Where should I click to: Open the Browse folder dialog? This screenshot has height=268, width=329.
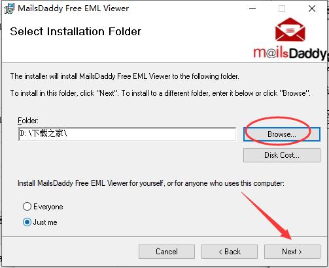point(282,134)
